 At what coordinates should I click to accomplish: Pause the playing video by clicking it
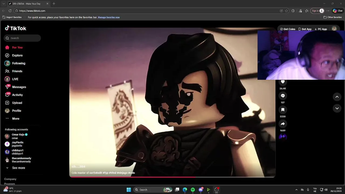(172, 102)
